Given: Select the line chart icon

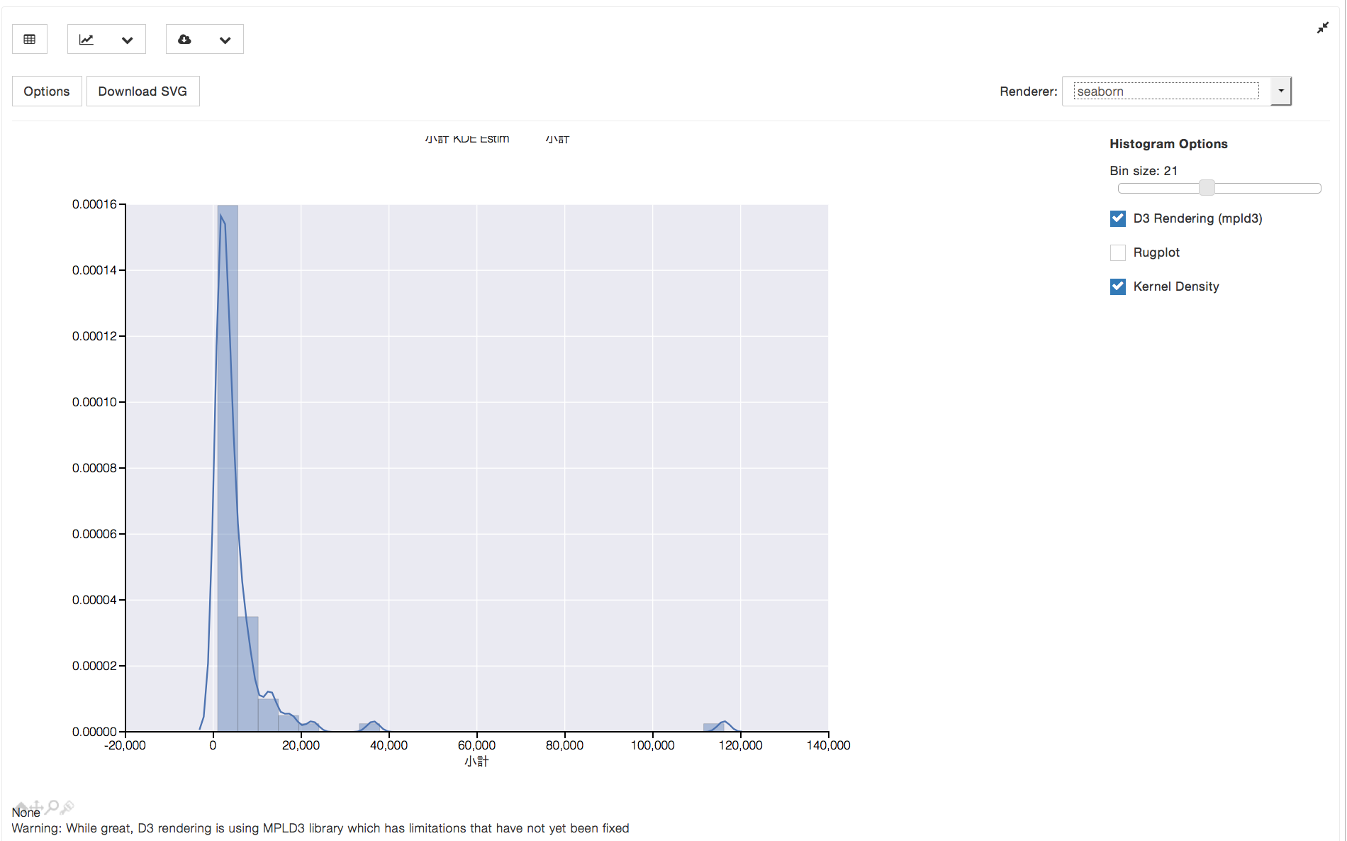Looking at the screenshot, I should [x=86, y=39].
